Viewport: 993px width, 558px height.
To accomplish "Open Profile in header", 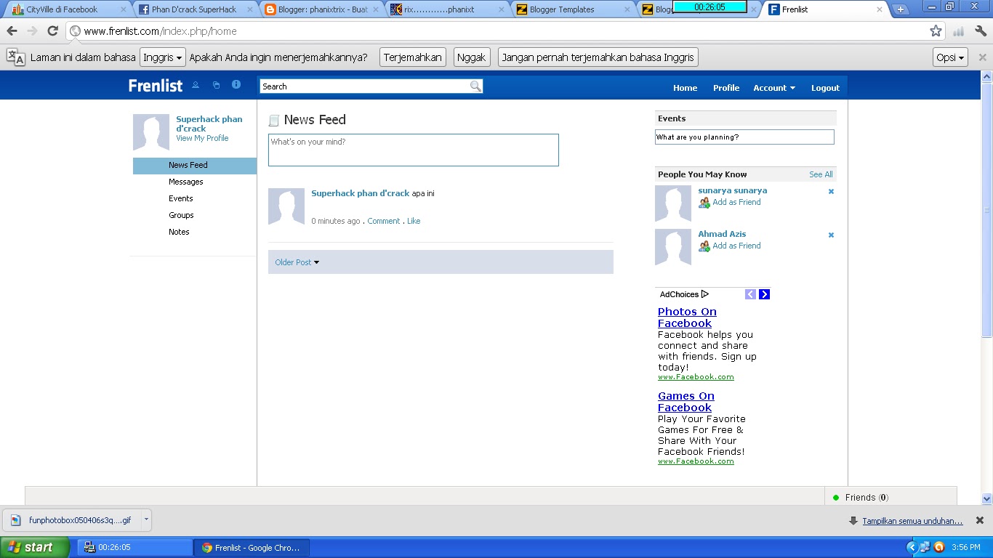I will pos(726,88).
